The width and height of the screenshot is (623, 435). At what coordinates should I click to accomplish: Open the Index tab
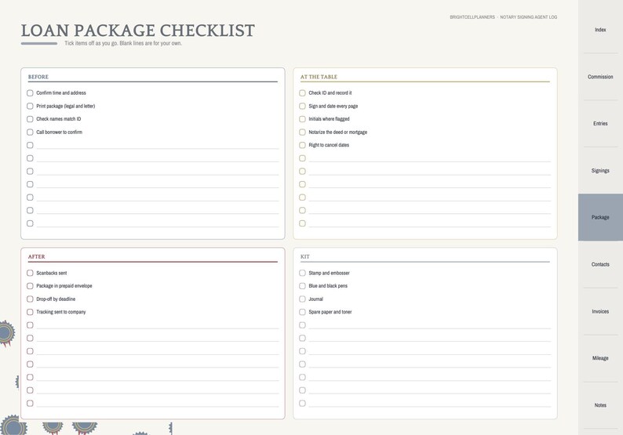[600, 30]
